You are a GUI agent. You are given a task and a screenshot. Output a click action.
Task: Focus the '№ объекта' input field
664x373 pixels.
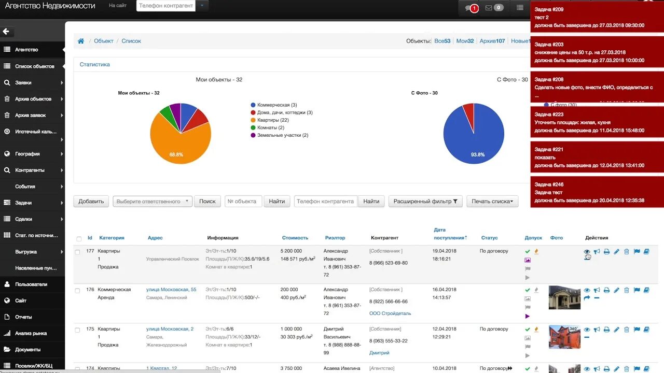click(x=243, y=202)
